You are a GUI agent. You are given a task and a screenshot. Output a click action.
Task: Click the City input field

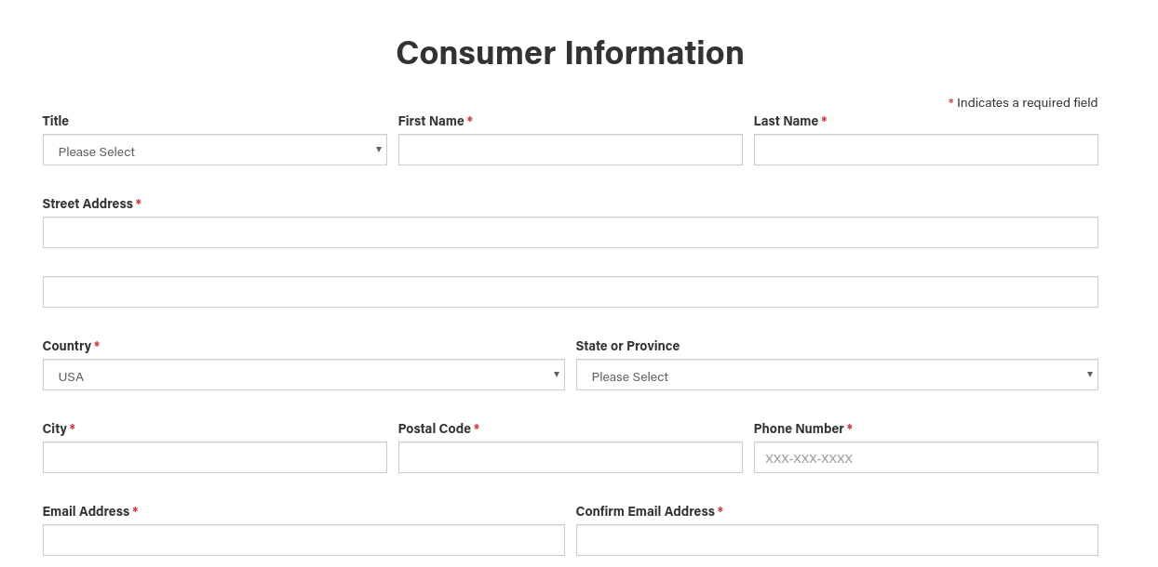pos(214,458)
